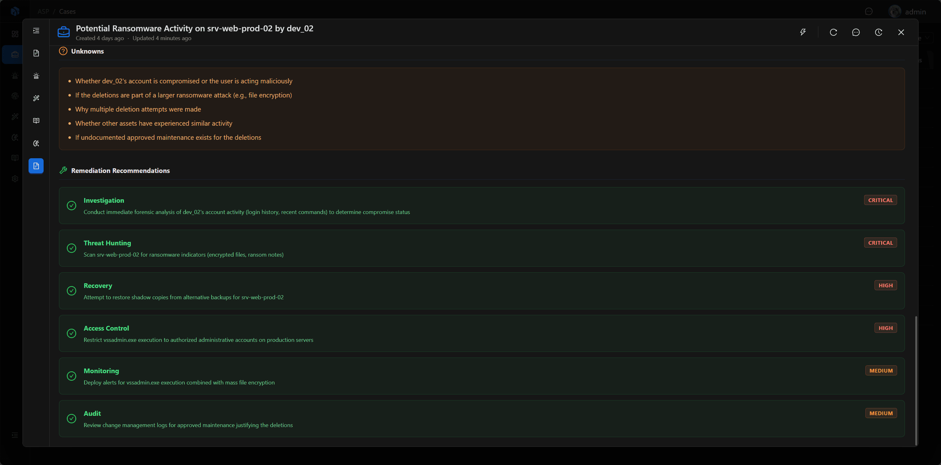The image size is (941, 465).
Task: Click the Cases breadcrumb link
Action: 67,12
